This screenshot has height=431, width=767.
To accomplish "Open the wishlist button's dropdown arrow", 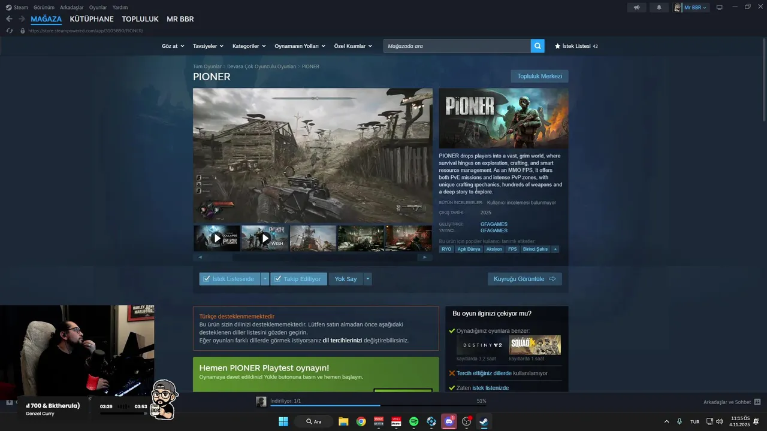I will click(x=265, y=279).
